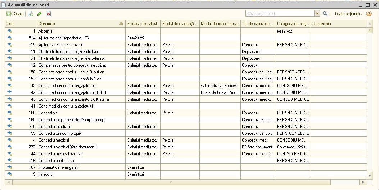
Task: Click the FB fara document cell
Action: point(257,147)
